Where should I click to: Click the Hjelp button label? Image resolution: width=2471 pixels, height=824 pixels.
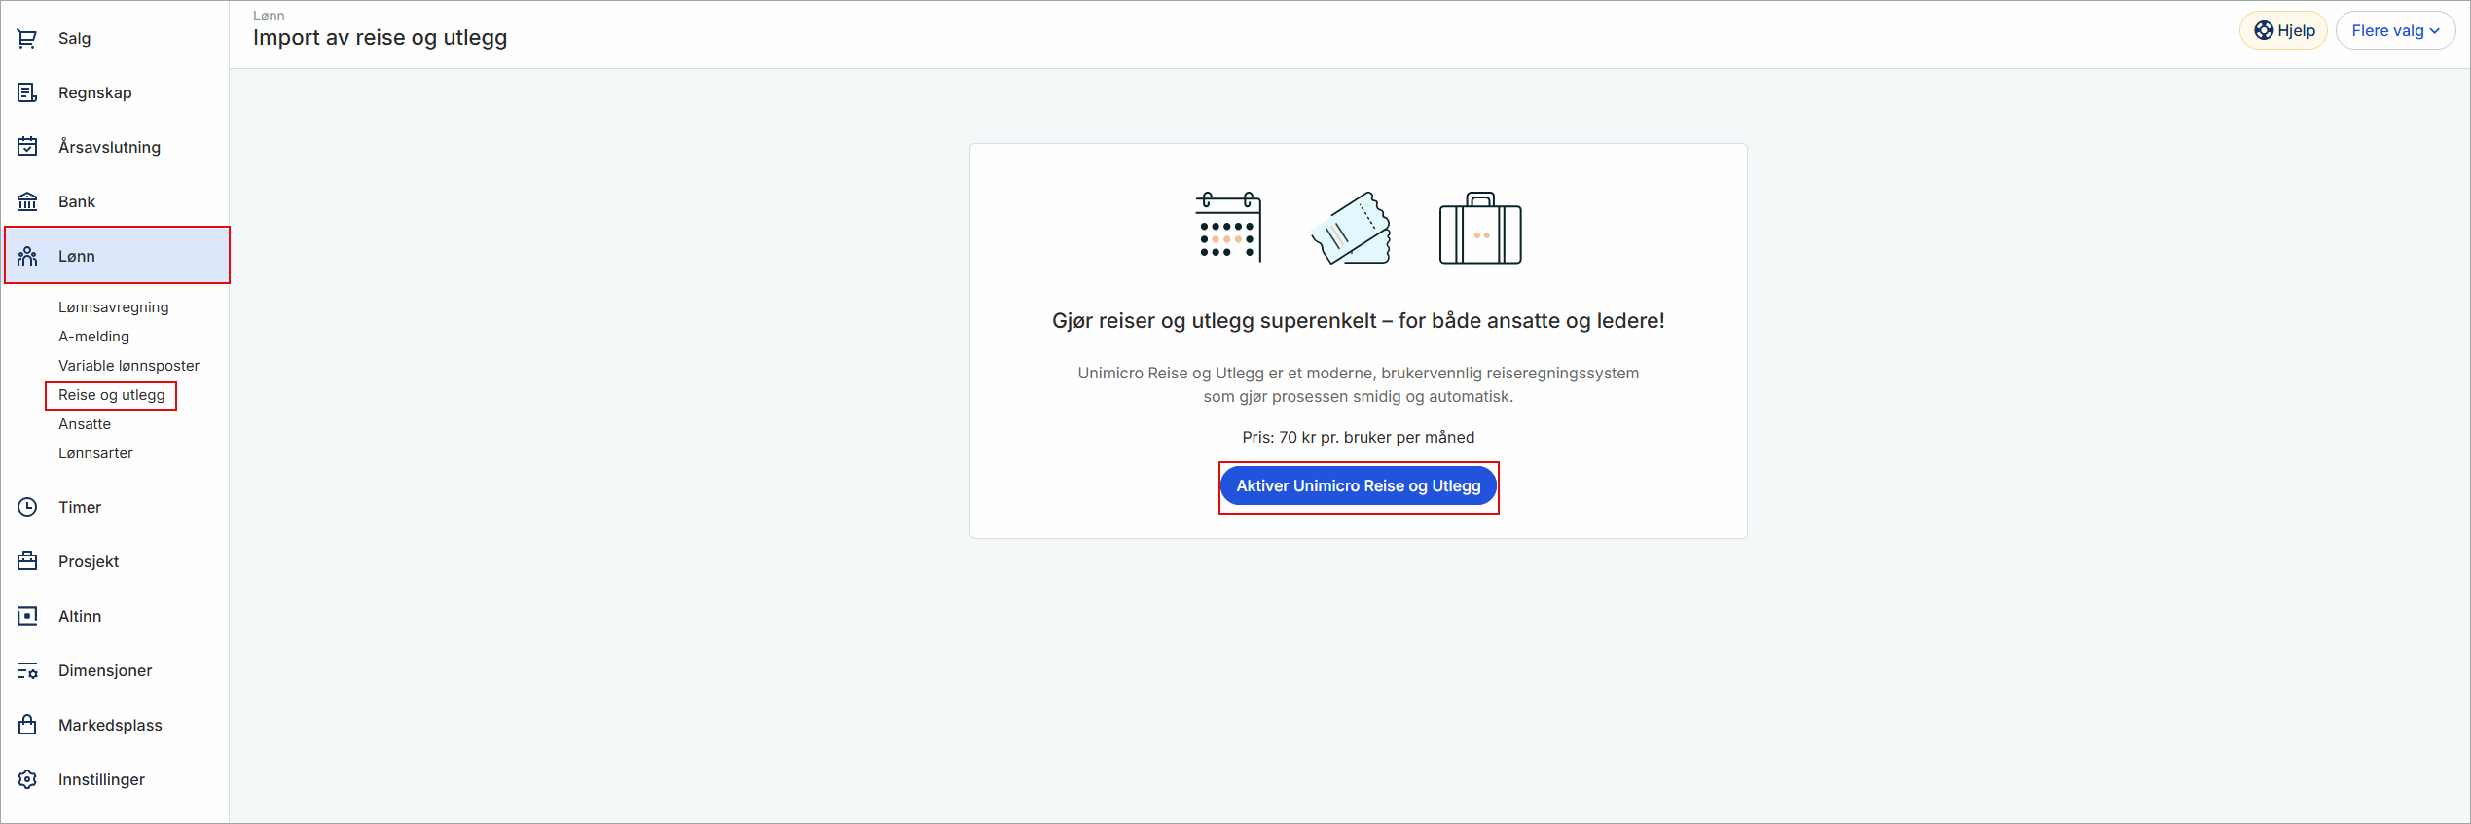[2296, 30]
